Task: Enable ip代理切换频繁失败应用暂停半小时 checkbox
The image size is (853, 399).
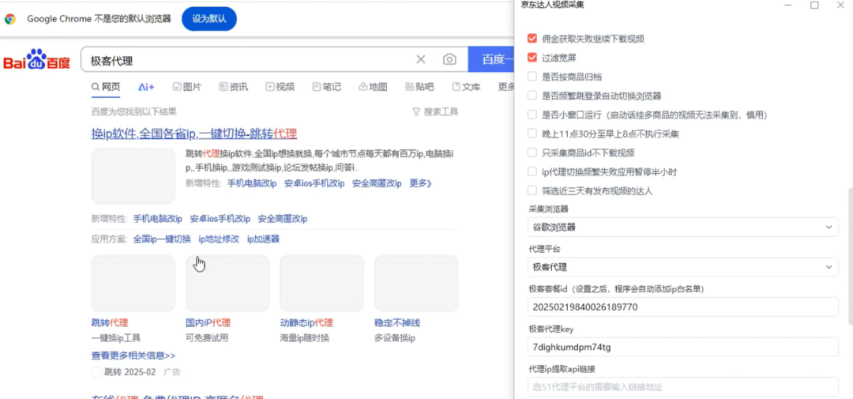Action: (x=532, y=171)
